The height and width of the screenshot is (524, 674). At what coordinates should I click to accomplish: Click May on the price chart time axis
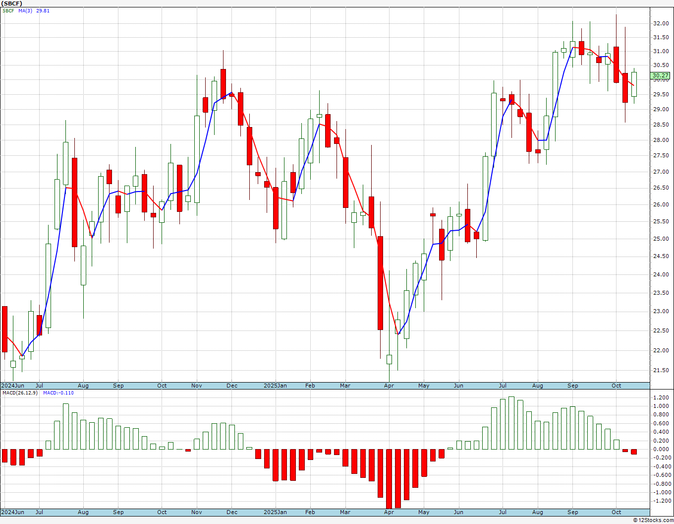[x=424, y=386]
